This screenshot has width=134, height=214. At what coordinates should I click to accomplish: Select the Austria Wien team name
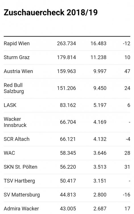18,71
